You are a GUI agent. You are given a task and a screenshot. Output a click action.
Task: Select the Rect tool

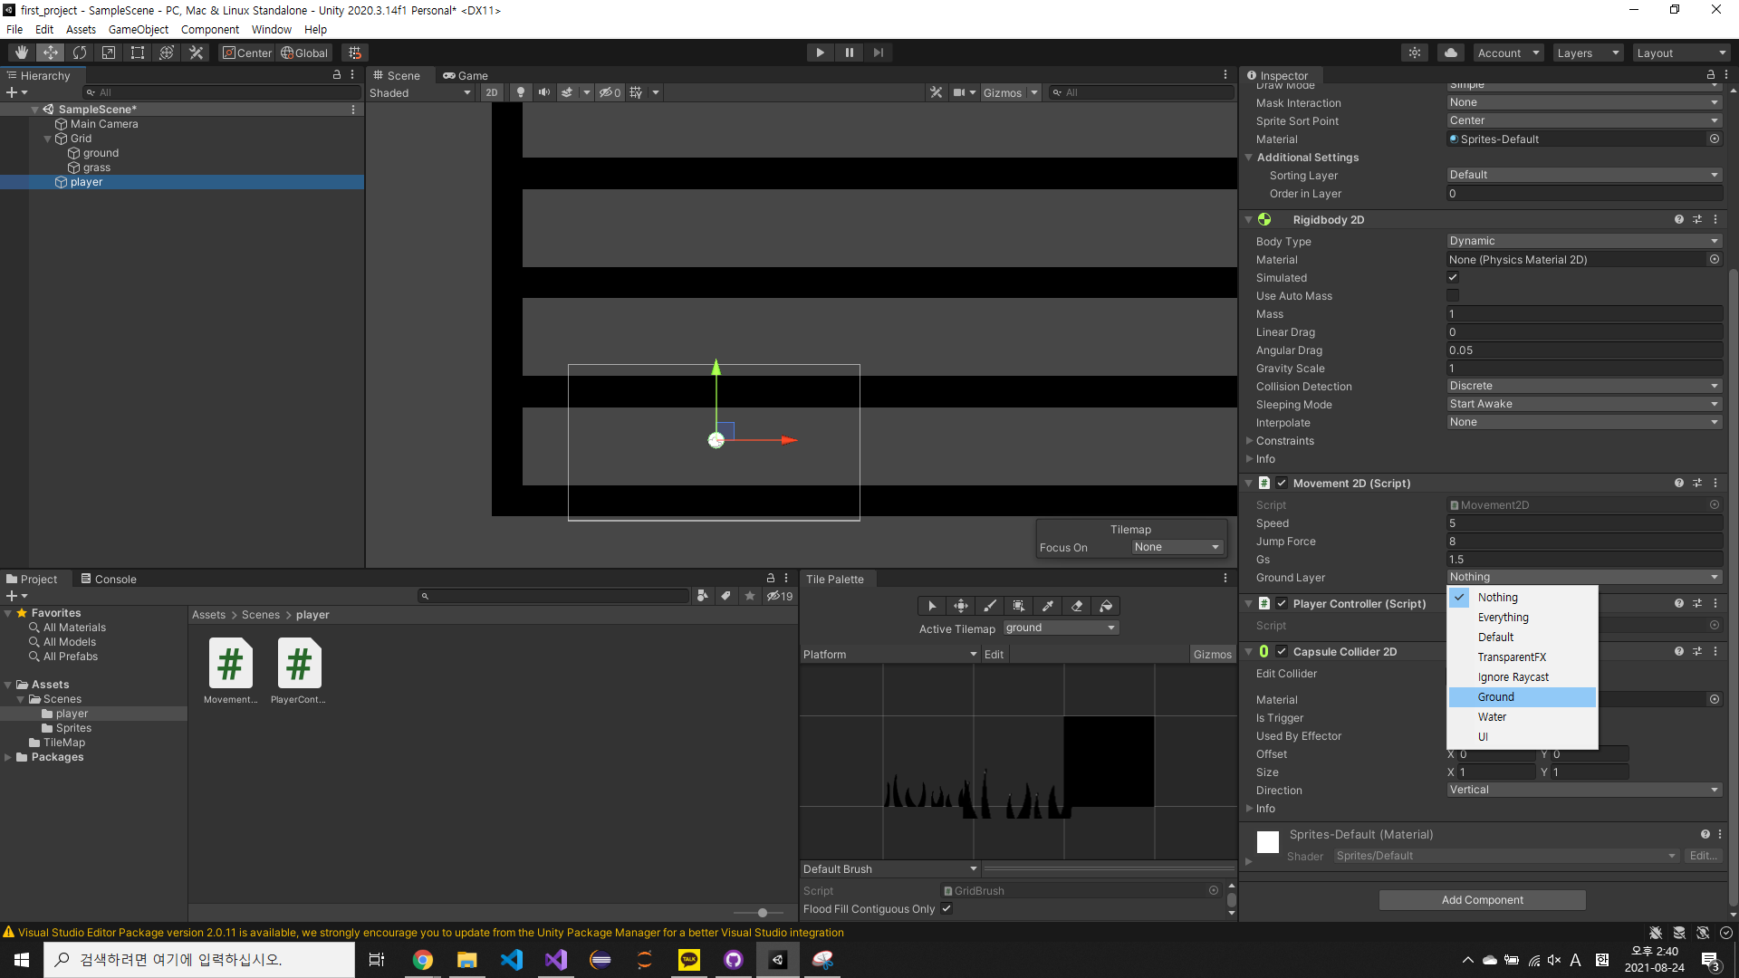click(x=138, y=53)
